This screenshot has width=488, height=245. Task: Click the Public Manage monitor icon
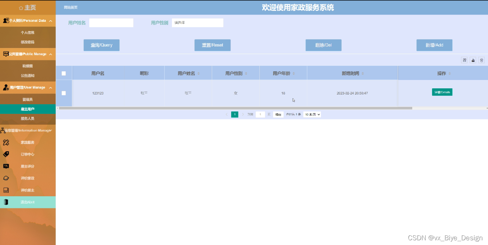pos(6,54)
